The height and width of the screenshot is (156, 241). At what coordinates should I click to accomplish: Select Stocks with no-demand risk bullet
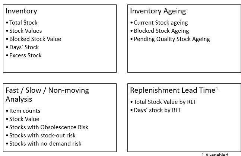[x=45, y=144]
